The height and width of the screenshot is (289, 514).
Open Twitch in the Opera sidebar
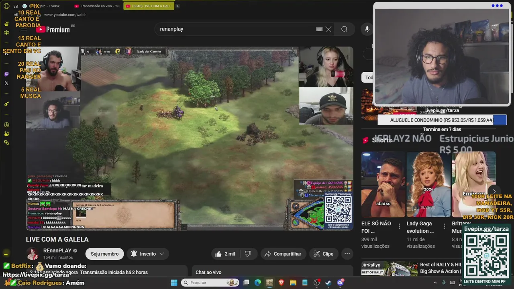(6, 74)
